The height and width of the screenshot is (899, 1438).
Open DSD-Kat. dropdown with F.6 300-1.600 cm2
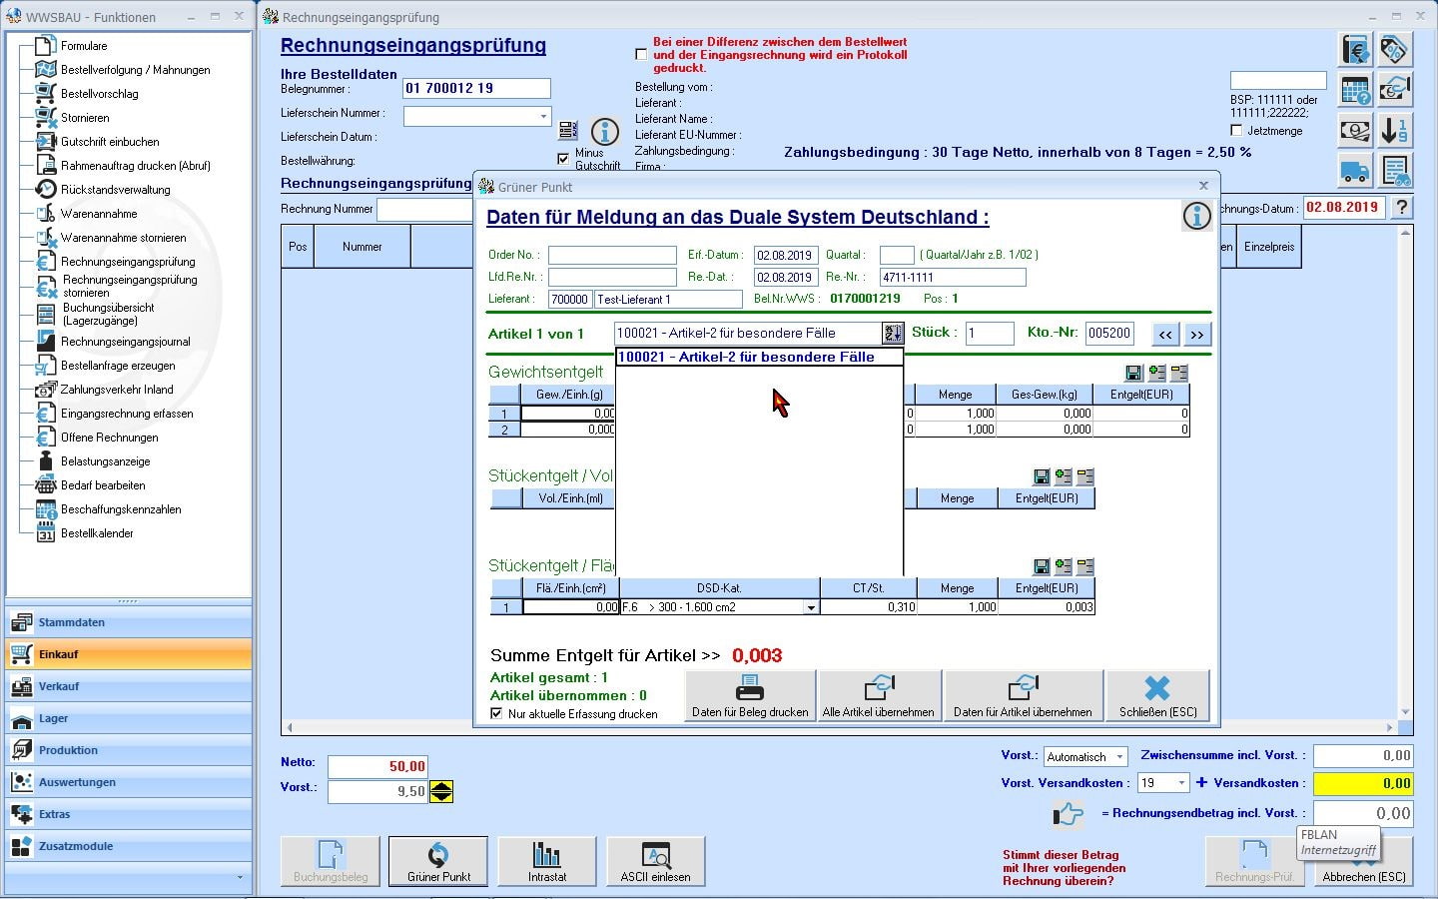pos(811,607)
